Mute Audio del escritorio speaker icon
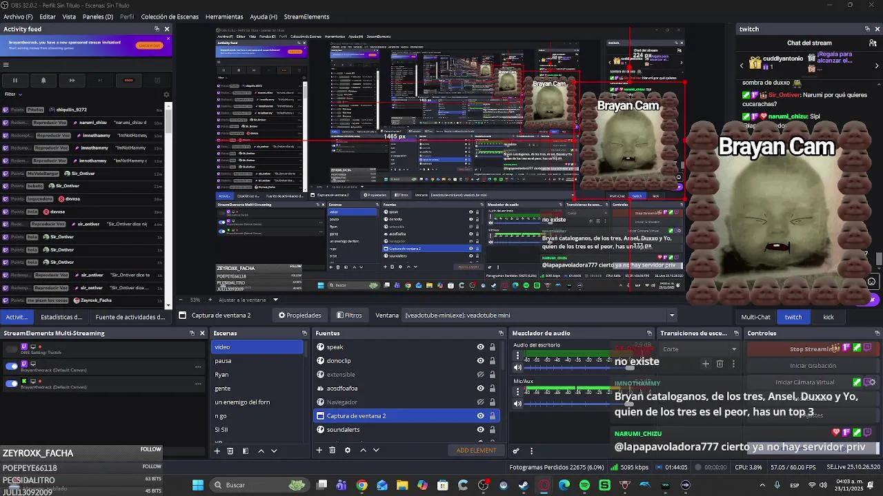The width and height of the screenshot is (883, 496). coord(518,368)
